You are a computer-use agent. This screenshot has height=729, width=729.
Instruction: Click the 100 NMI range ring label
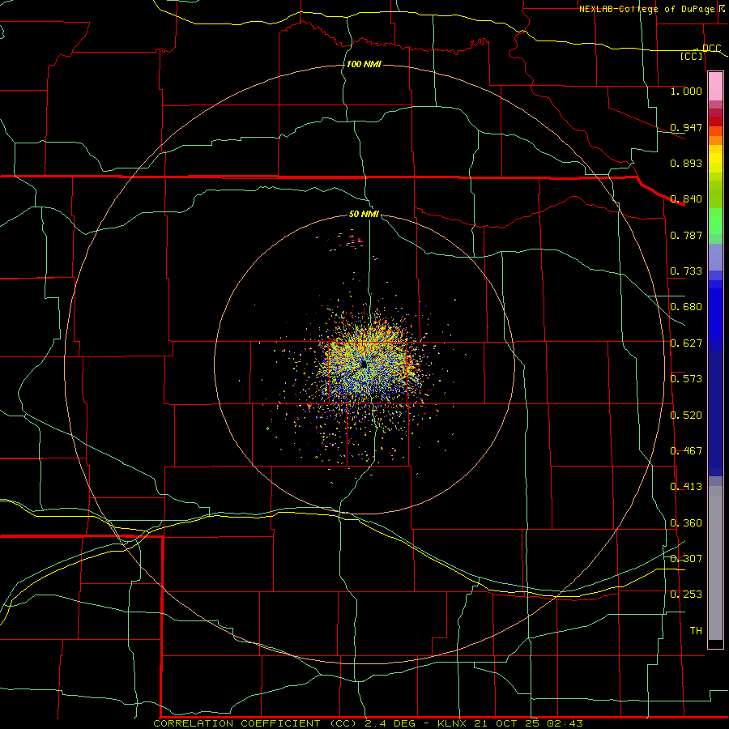pos(364,64)
